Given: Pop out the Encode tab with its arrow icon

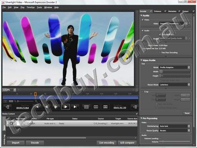Looking at the screenshot, I should click(151, 11).
